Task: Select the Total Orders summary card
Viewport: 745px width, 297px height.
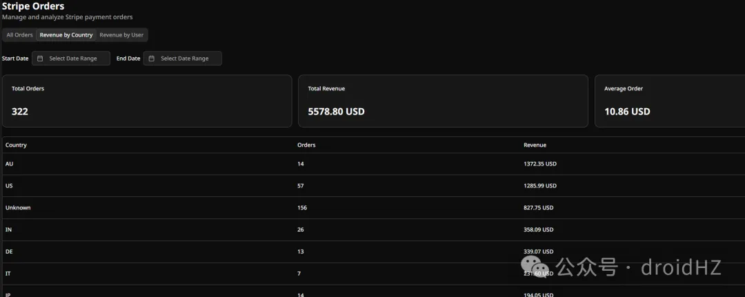Action: [x=147, y=101]
